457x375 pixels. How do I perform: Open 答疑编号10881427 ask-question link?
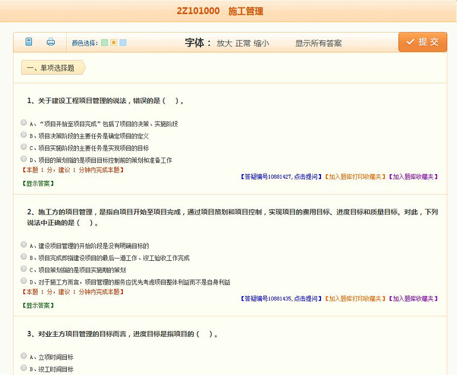[281, 177]
